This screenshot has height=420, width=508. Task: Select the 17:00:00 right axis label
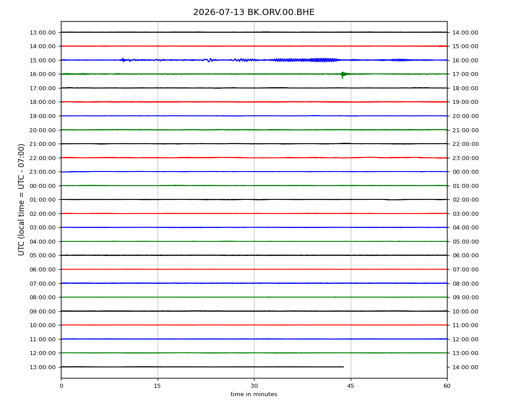click(465, 74)
